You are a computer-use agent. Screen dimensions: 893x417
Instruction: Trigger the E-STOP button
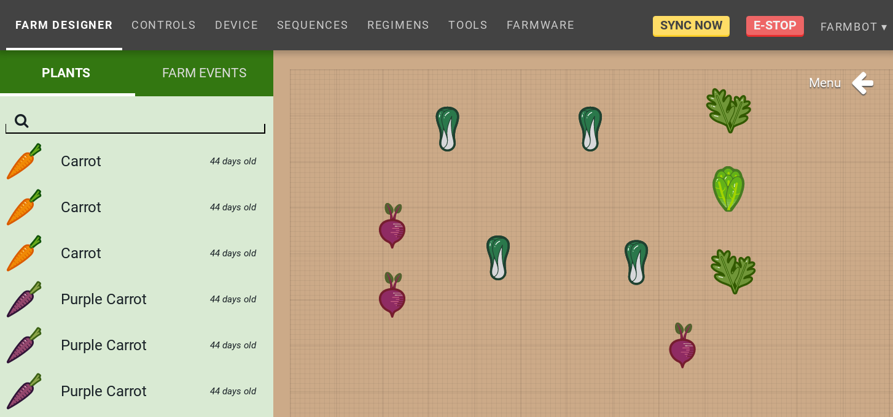pyautogui.click(x=774, y=26)
